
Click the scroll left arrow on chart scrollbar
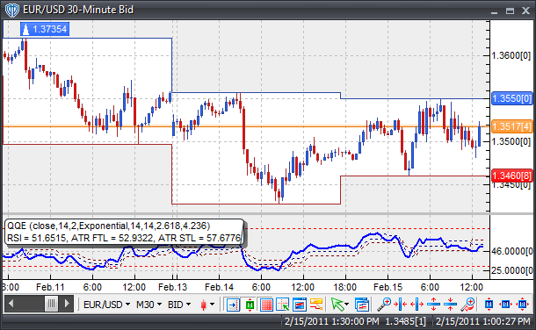[x=11, y=304]
